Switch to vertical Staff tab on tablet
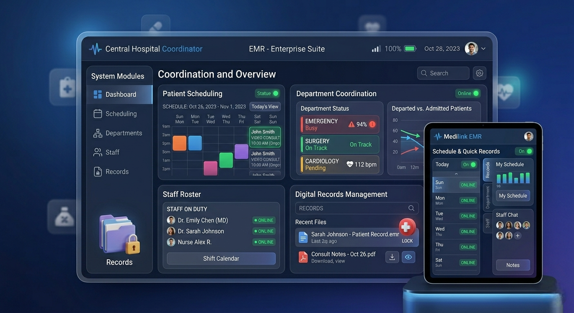574x313 pixels. tap(488, 223)
